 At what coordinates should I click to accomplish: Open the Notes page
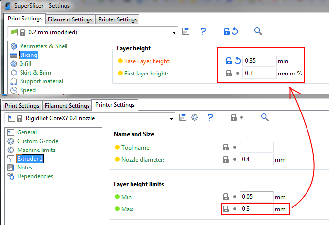24,168
